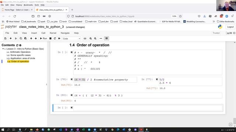Move selected cell up arrow
The width and height of the screenshot is (236, 132).
[31, 38]
